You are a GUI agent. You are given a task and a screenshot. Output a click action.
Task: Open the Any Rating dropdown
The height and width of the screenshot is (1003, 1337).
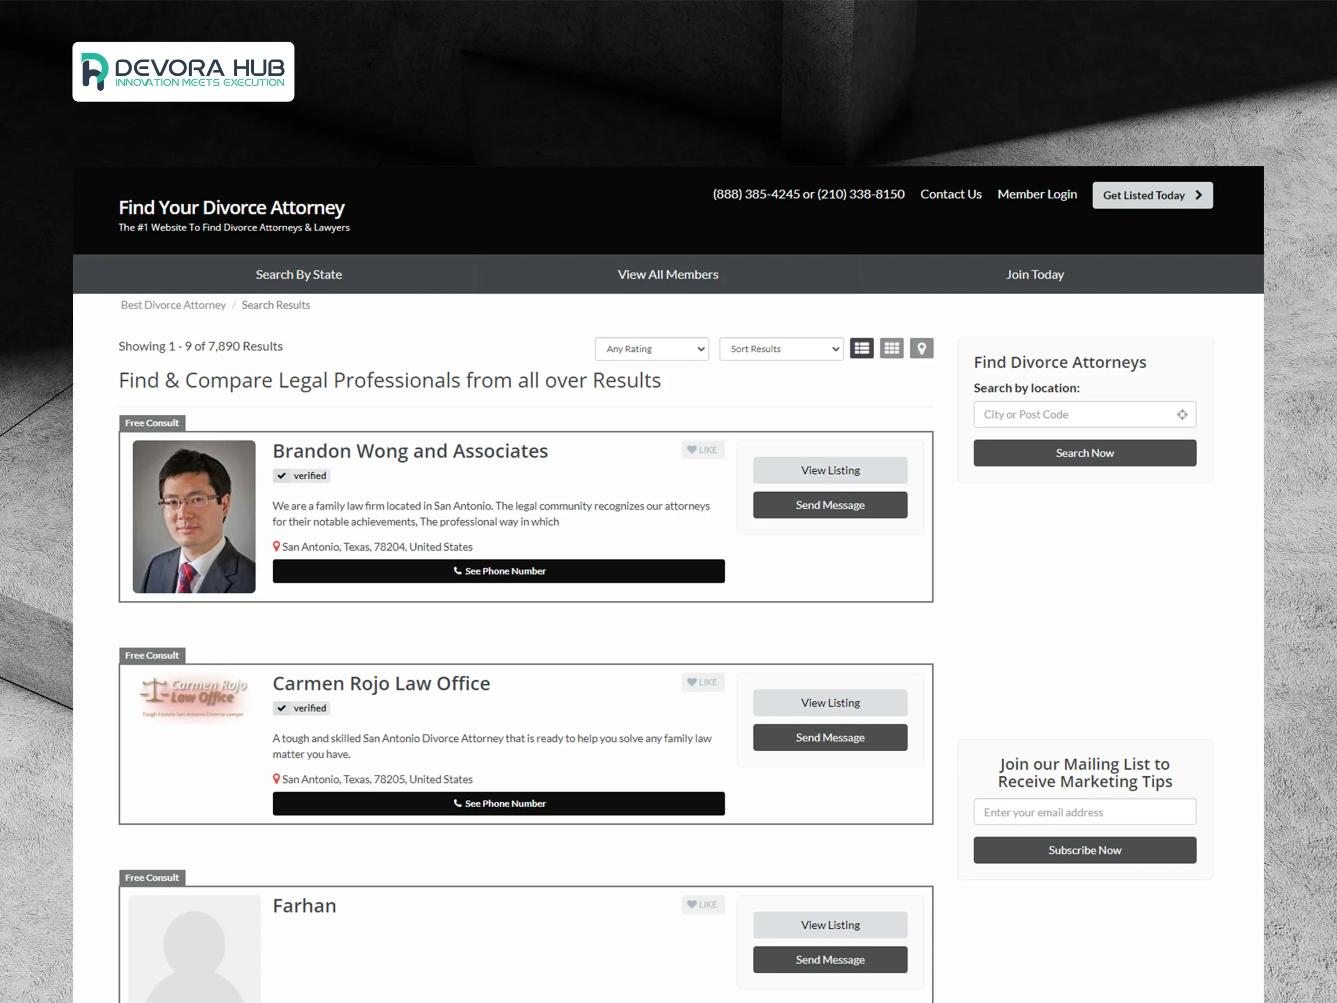(x=652, y=349)
